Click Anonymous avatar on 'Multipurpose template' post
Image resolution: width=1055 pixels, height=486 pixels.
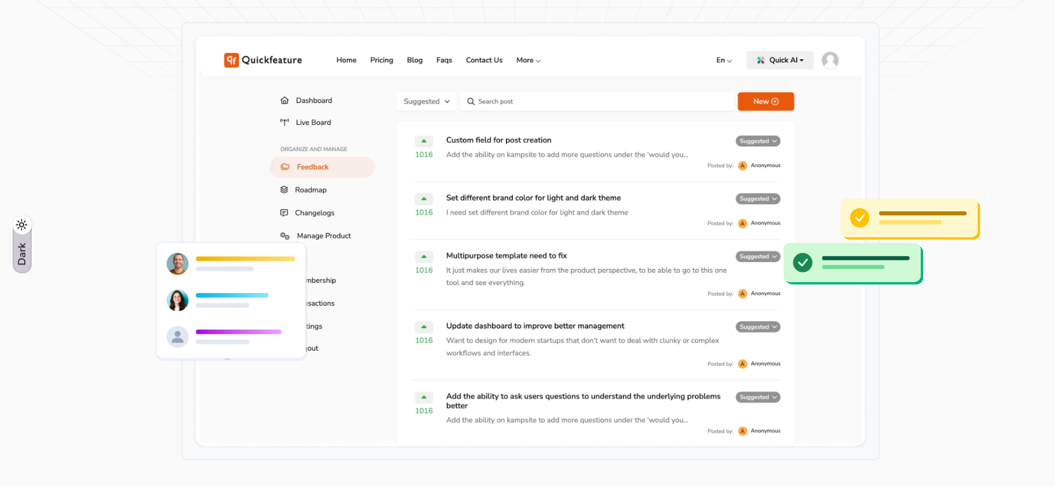743,294
